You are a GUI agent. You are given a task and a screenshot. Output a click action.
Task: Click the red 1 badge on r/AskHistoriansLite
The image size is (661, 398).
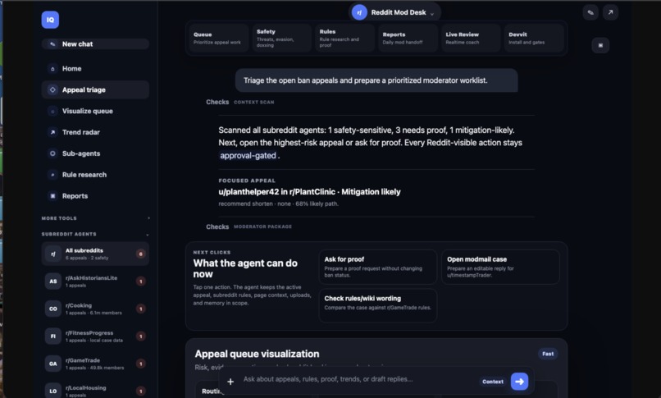pyautogui.click(x=141, y=281)
